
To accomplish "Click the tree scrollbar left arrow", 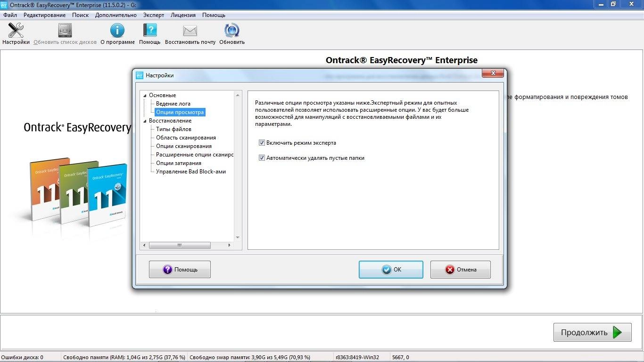I will (x=144, y=245).
